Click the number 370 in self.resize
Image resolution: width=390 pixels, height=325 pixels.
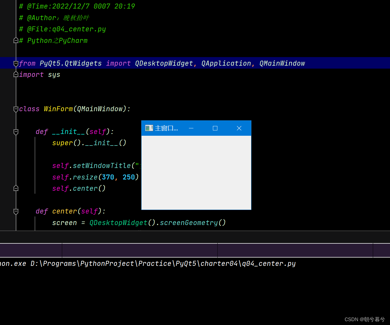(108, 177)
